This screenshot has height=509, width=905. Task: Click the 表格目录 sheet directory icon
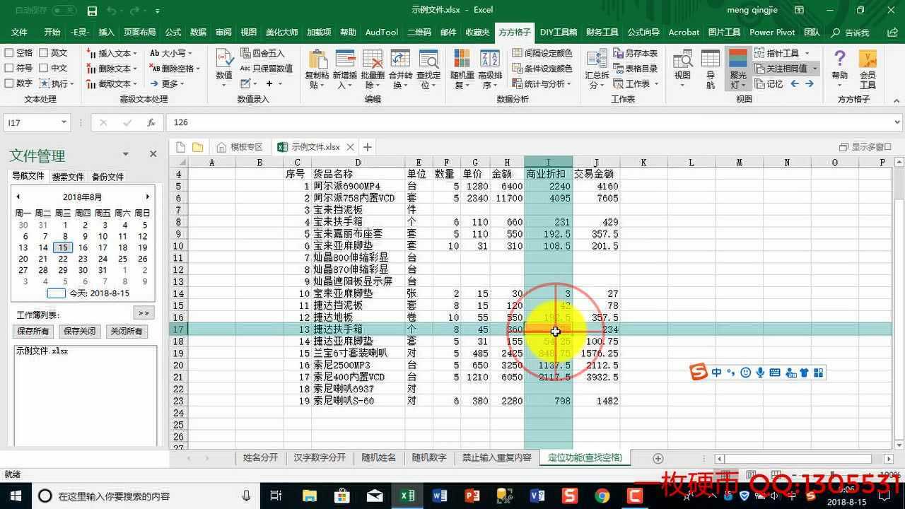tap(618, 69)
